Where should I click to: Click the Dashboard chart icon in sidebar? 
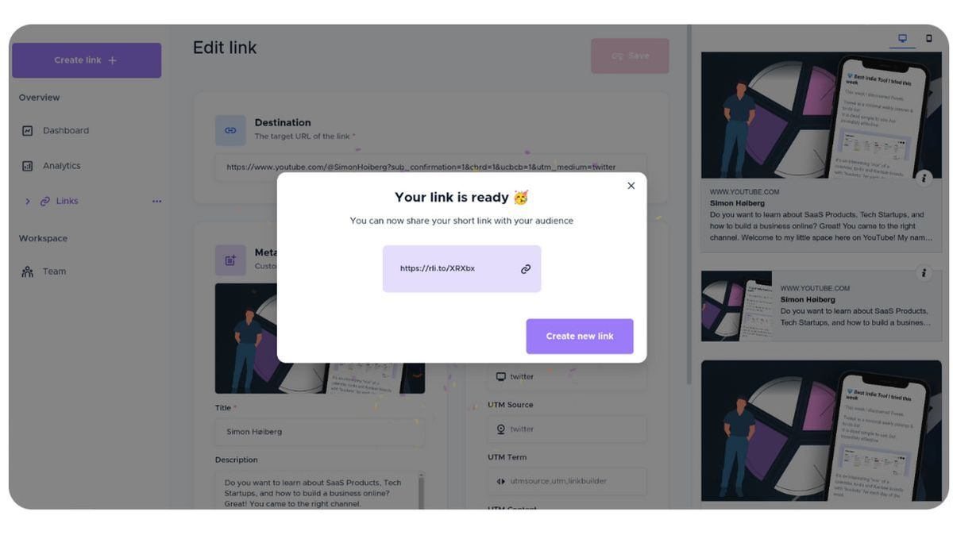click(x=28, y=131)
